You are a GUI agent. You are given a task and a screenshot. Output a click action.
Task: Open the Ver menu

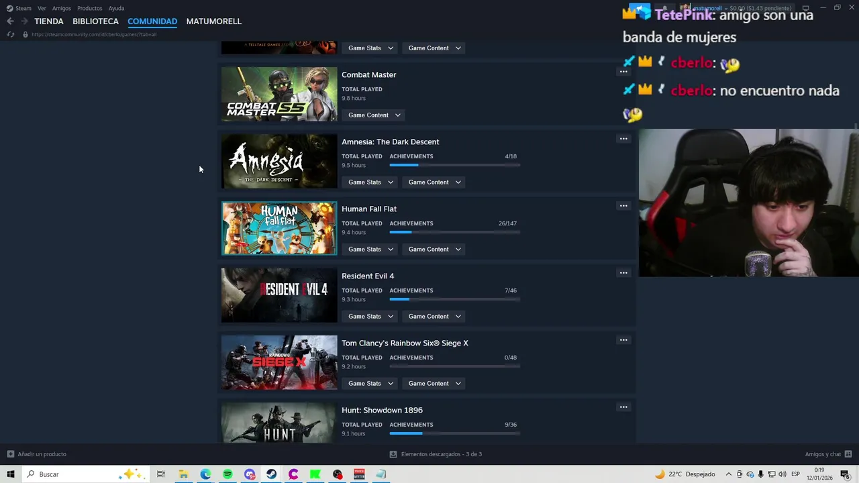42,8
